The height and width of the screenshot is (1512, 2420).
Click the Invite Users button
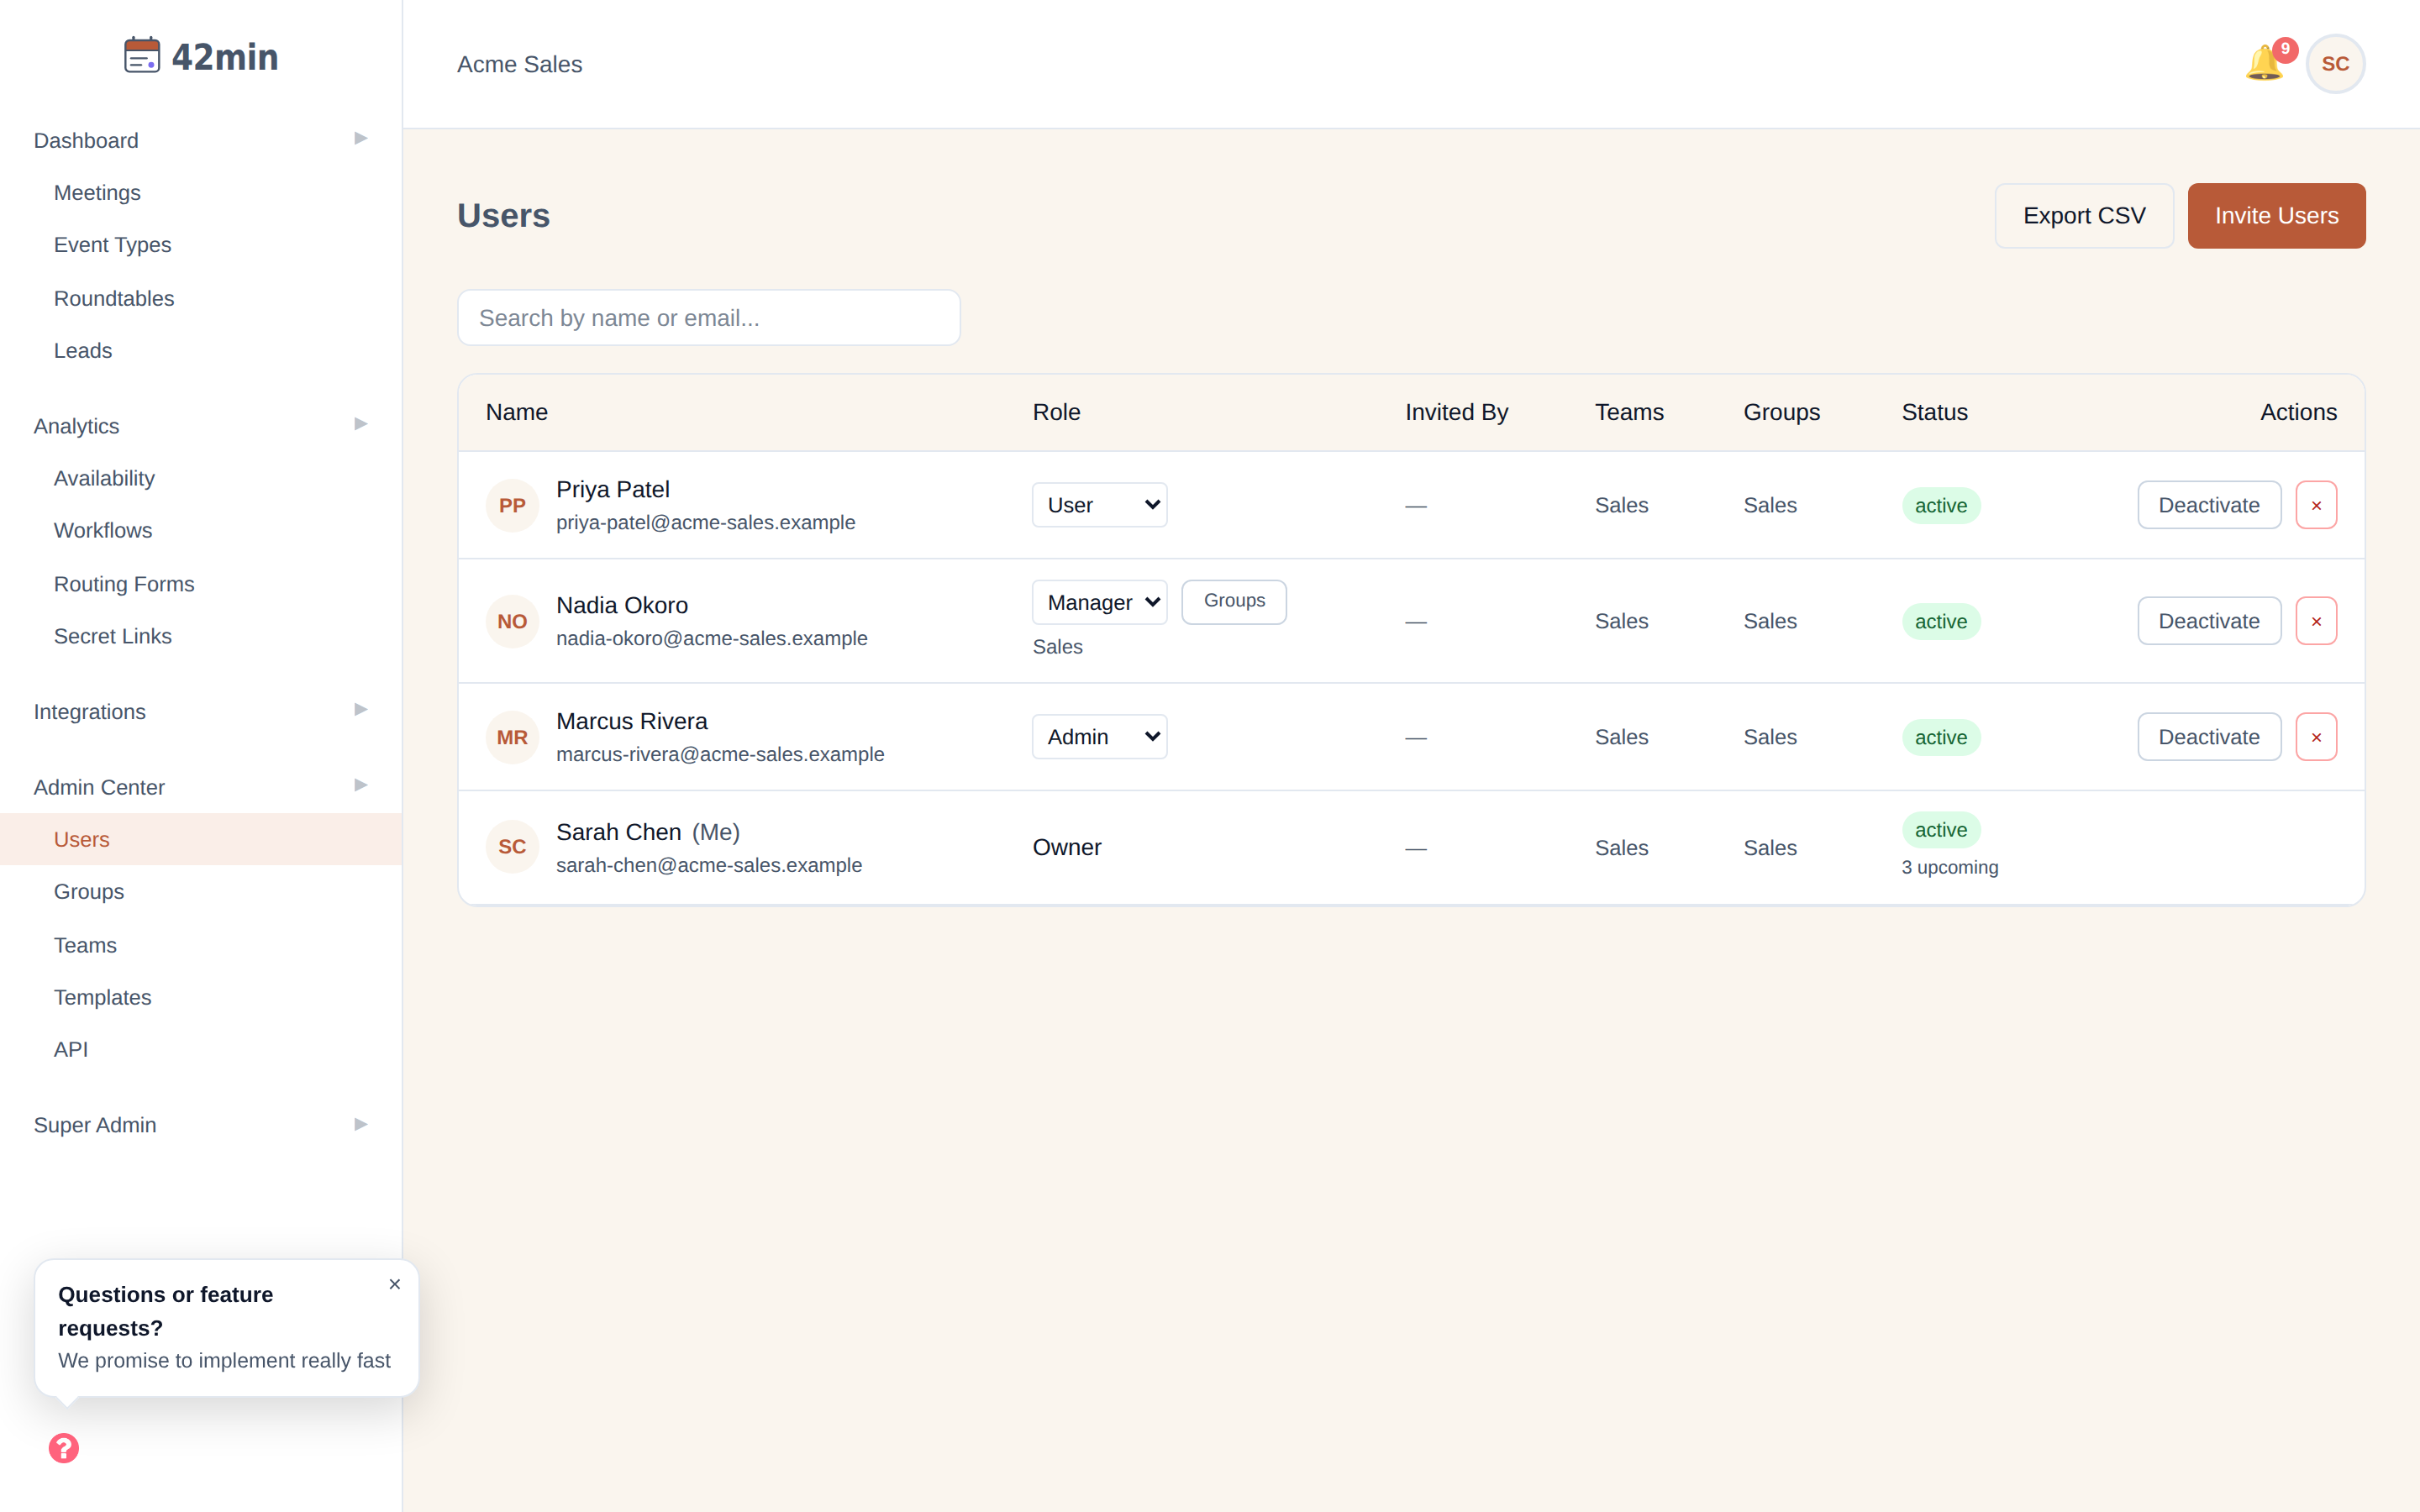[2276, 216]
